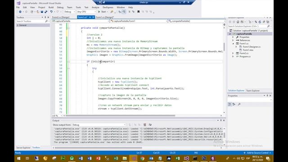Click the Categorized icon in Properties panel
The height and width of the screenshot is (162, 288).
tap(230, 104)
